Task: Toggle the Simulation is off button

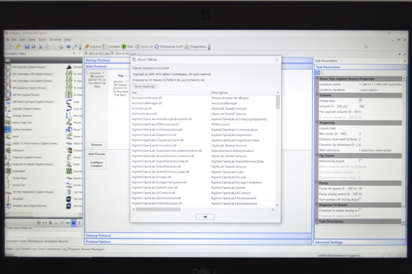Action: point(168,46)
